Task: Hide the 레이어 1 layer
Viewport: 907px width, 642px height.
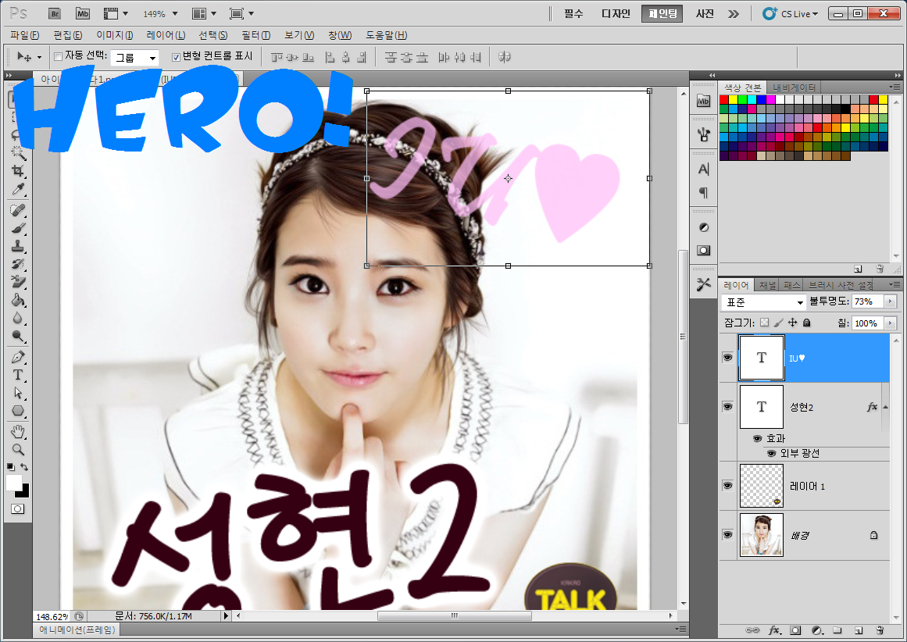Action: [x=727, y=485]
